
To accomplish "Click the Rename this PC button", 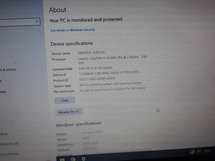I will click(69, 112).
